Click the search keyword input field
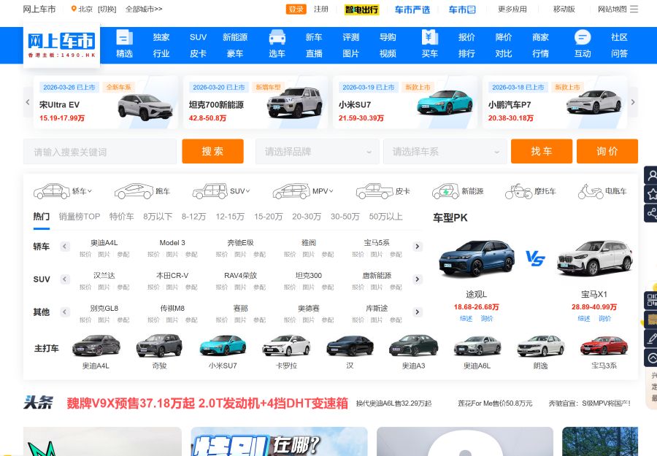The width and height of the screenshot is (657, 456). coord(100,151)
